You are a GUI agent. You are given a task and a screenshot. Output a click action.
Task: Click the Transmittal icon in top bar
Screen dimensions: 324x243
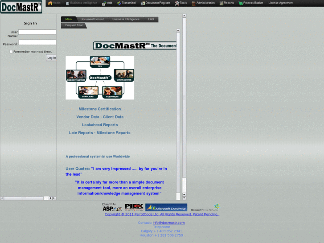point(119,3)
